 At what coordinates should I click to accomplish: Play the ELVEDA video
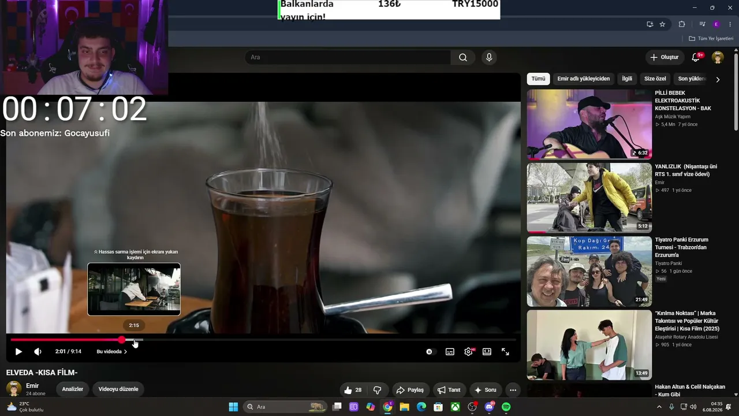[18, 351]
